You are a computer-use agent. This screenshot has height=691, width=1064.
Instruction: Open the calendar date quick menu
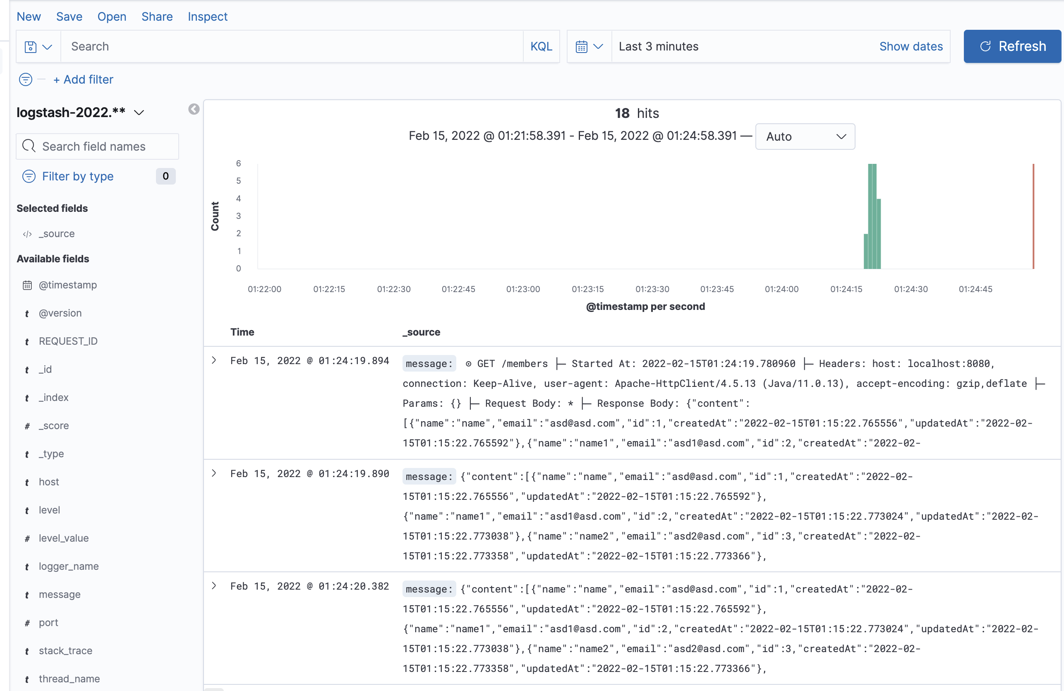pos(589,46)
